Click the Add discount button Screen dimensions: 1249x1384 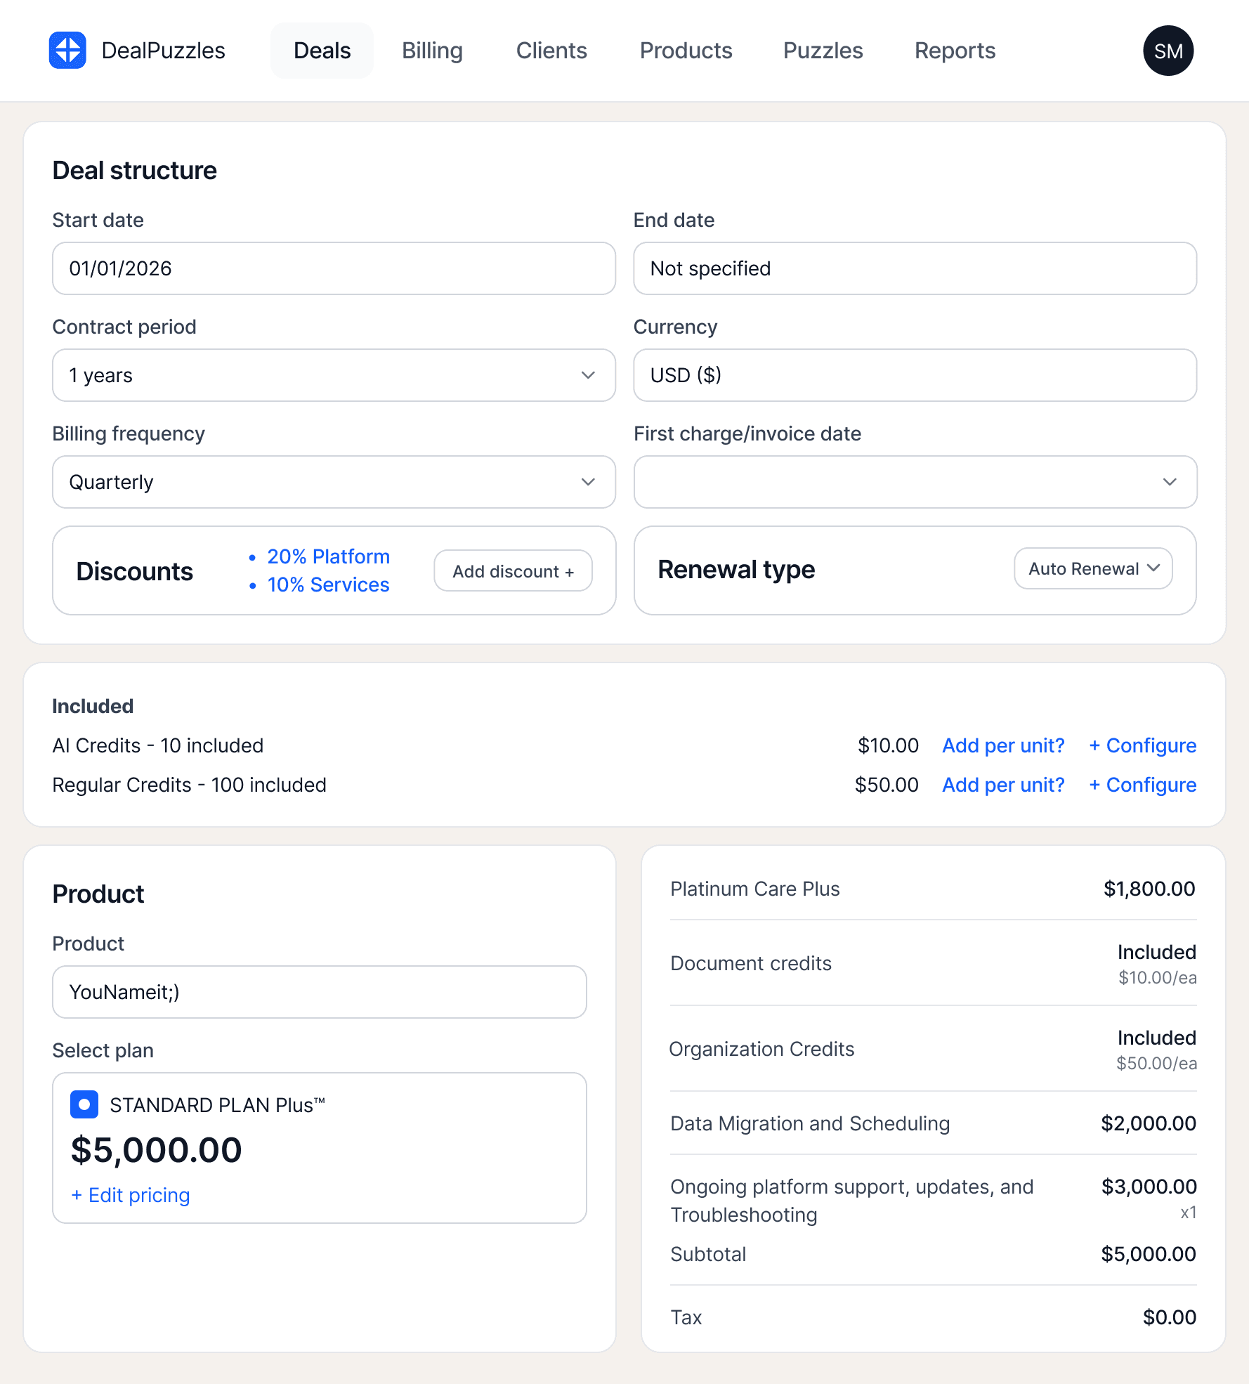512,570
